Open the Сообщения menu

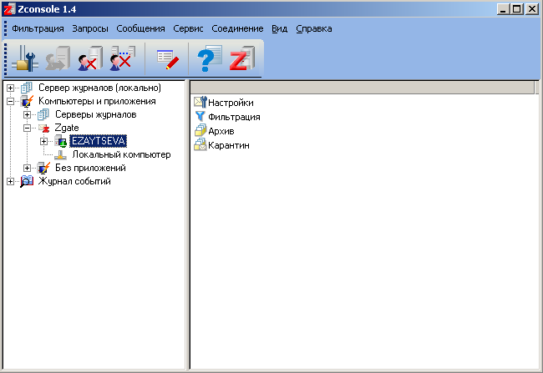(x=140, y=28)
